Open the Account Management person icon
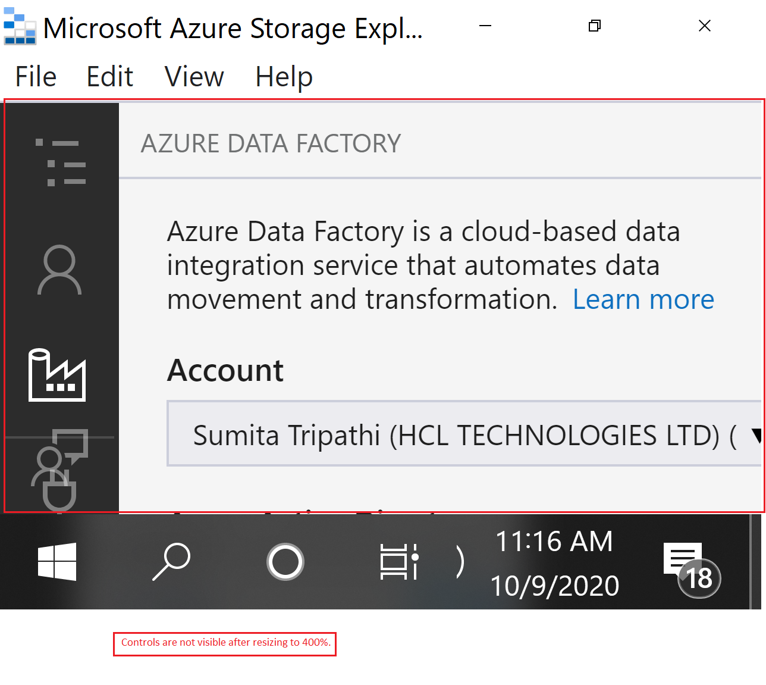766x685 pixels. coord(59,270)
